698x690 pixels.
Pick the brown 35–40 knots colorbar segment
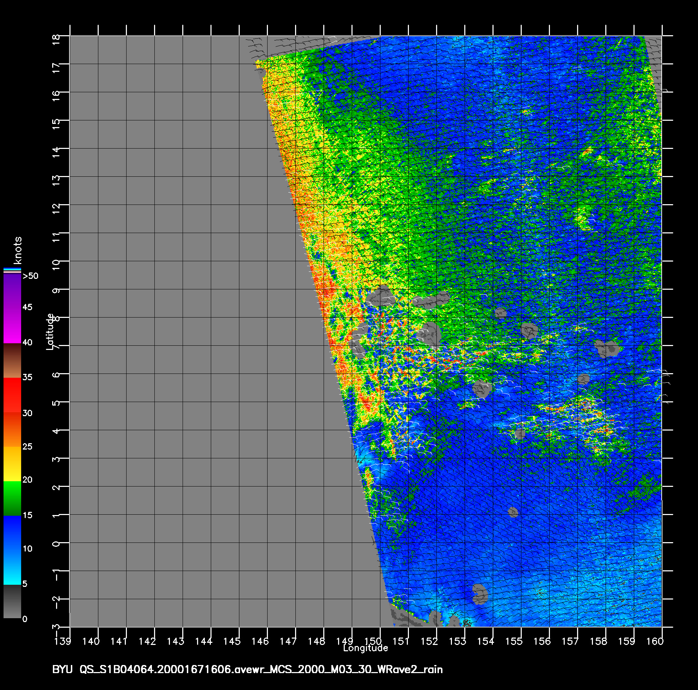coord(12,360)
